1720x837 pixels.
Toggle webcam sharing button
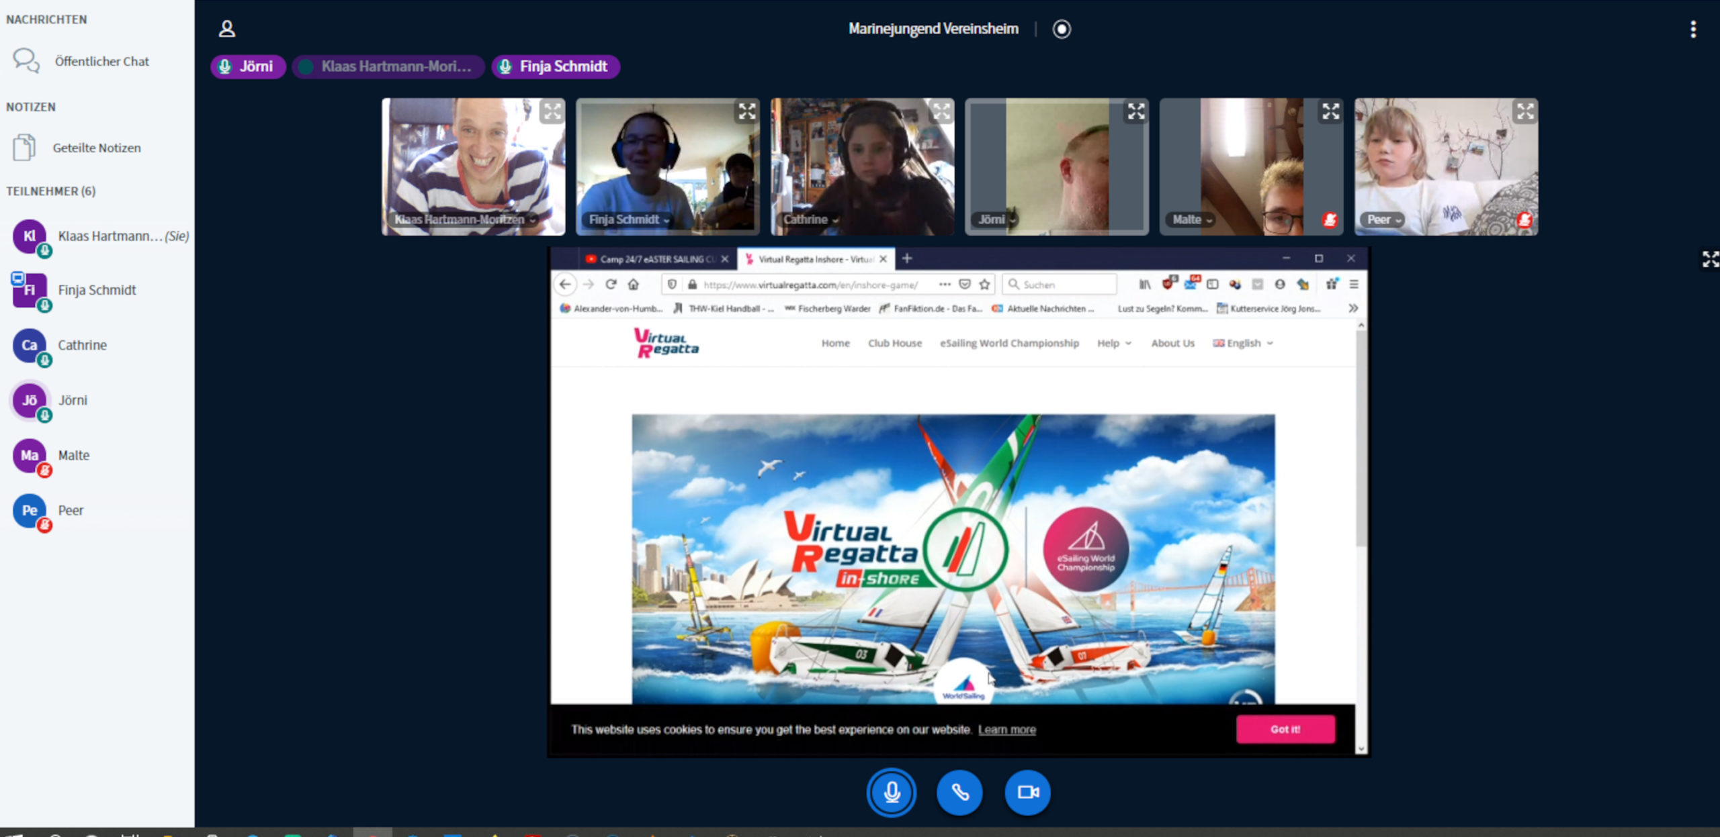[1028, 792]
